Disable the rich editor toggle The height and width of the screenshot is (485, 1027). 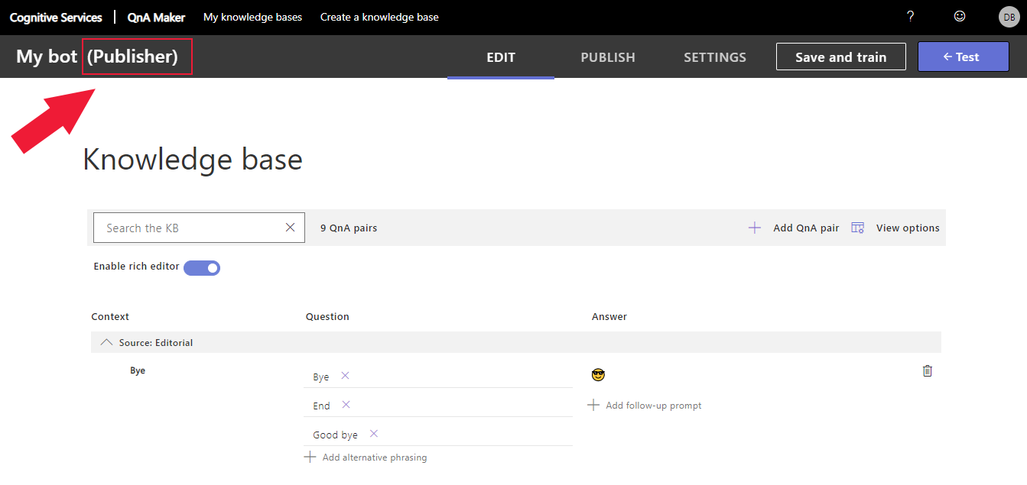202,267
